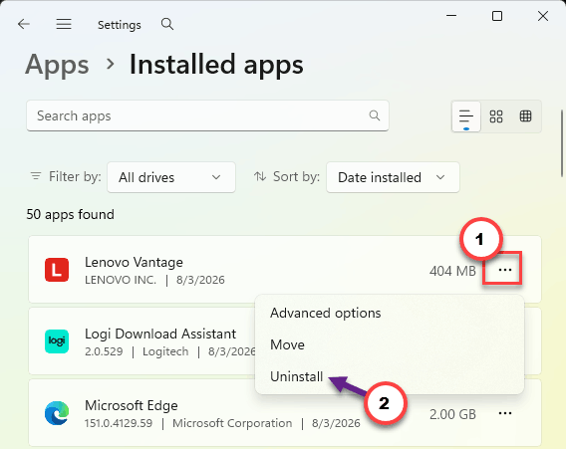
Task: Go back with the arrow icon
Action: pos(24,24)
